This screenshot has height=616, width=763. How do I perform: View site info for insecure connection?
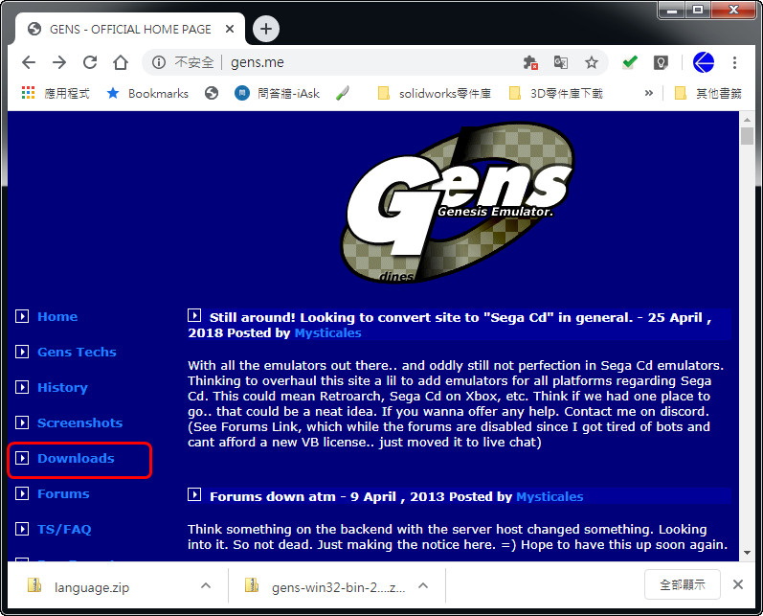(x=159, y=62)
